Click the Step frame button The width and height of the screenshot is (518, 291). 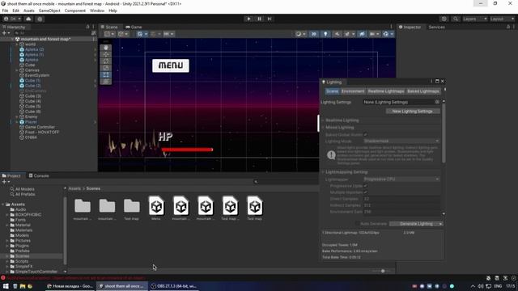(x=270, y=19)
